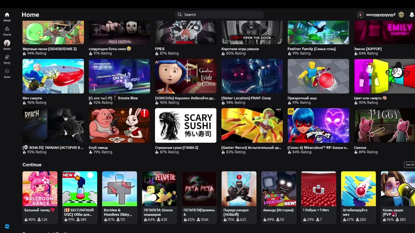Image resolution: width=415 pixels, height=233 pixels.
Task: Open the ROACH Зона 51 thumbnail
Action: point(53,125)
